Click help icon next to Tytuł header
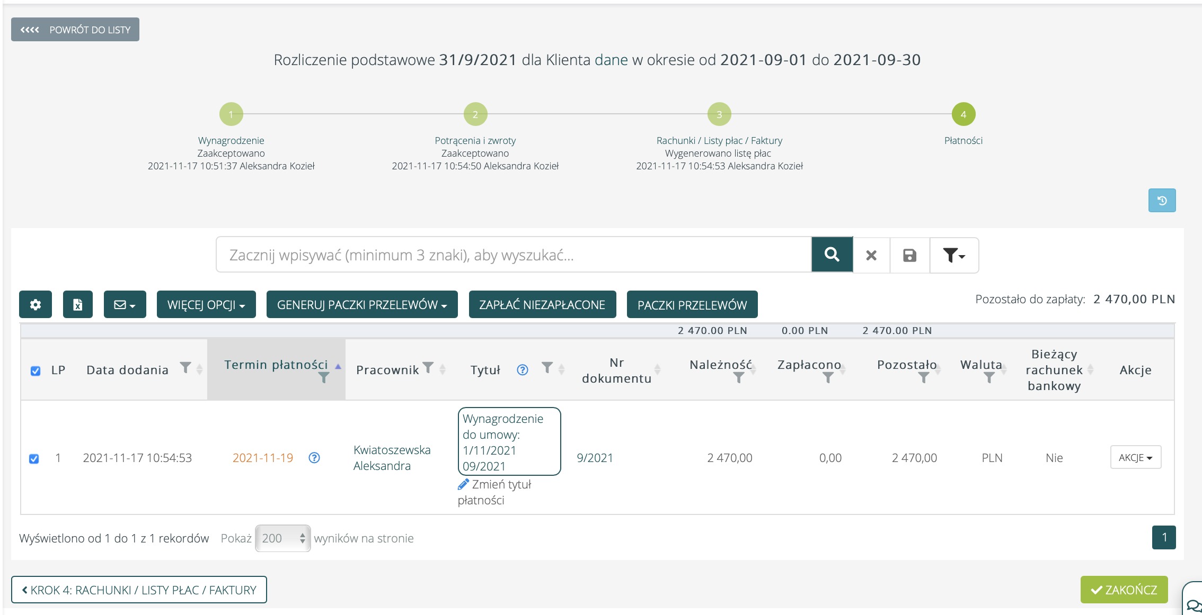The width and height of the screenshot is (1202, 615). 522,370
